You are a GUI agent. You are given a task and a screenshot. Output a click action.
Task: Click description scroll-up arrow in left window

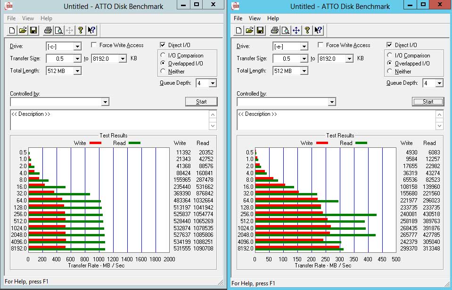click(213, 114)
